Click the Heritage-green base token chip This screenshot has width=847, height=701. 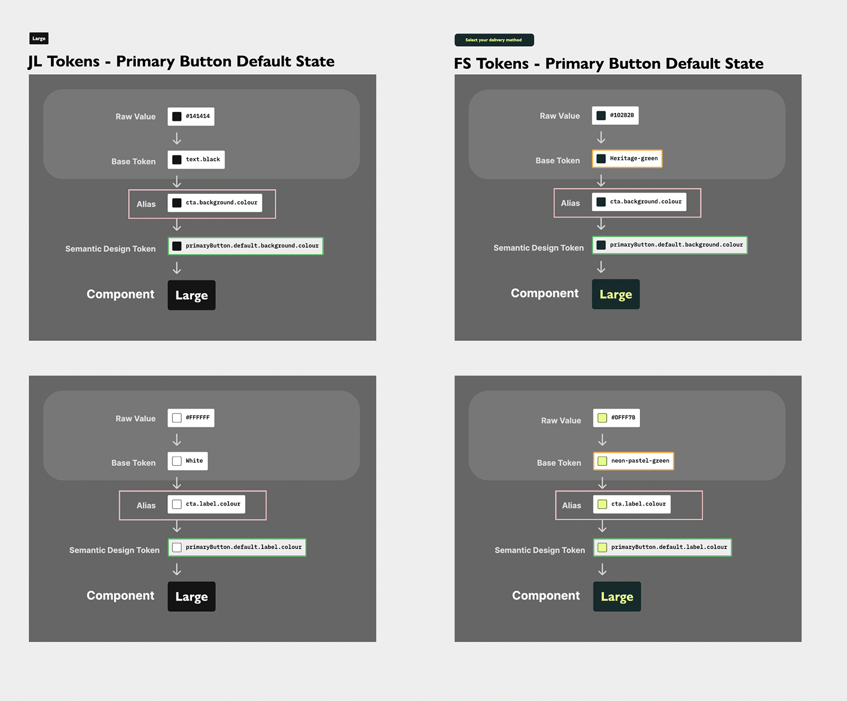tap(627, 159)
